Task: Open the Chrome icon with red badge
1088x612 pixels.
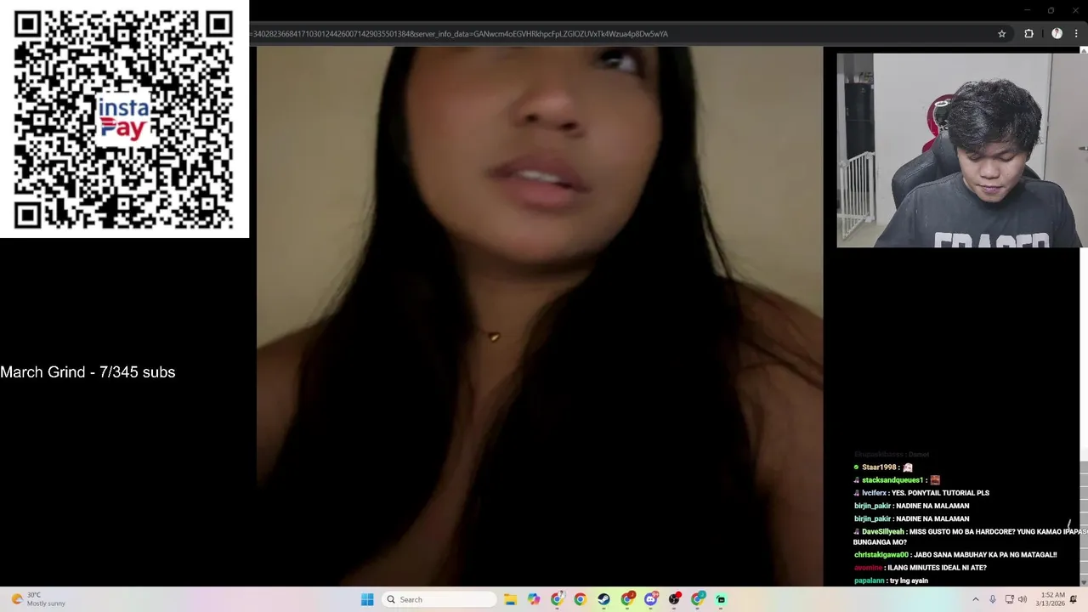Action: coord(627,599)
